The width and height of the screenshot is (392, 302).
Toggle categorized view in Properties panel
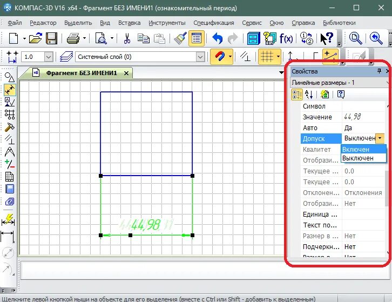coord(297,95)
